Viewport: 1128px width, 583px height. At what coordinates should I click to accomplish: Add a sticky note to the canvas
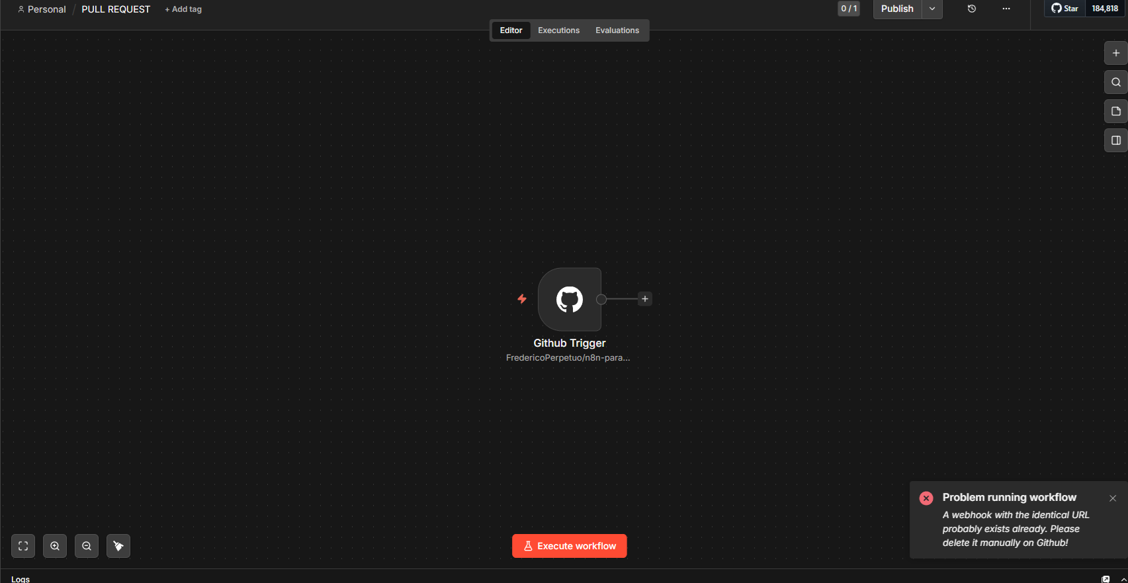[x=1115, y=111]
